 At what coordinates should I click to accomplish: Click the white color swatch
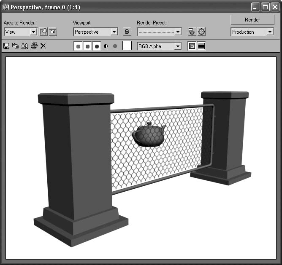[x=127, y=46]
